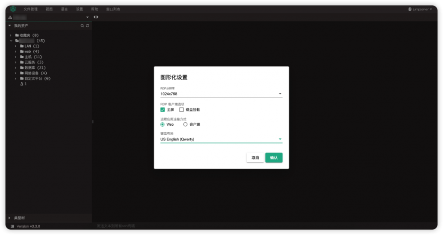Expand the LAN (1) folder
The image size is (443, 235).
(x=16, y=46)
